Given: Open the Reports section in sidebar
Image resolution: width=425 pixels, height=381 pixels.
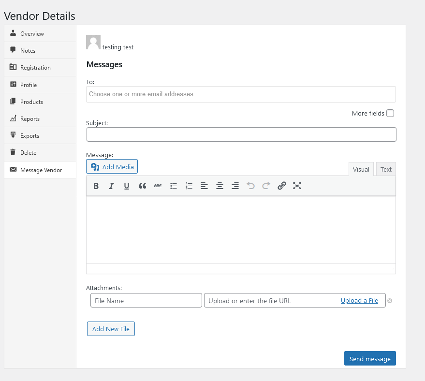Looking at the screenshot, I should tap(30, 119).
